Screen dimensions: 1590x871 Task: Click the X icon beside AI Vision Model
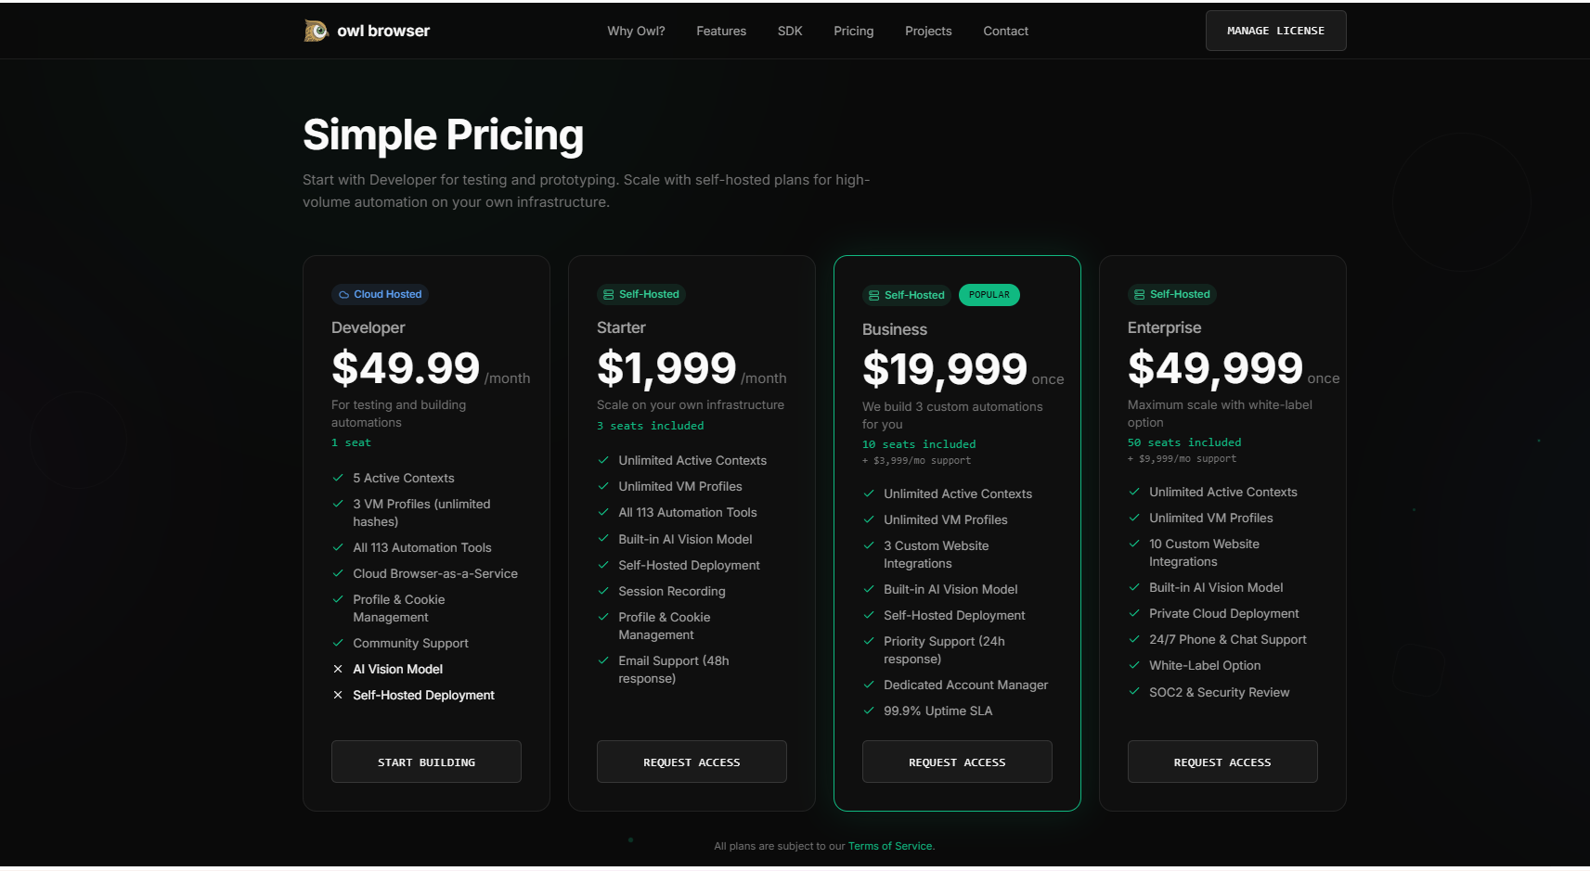point(338,670)
